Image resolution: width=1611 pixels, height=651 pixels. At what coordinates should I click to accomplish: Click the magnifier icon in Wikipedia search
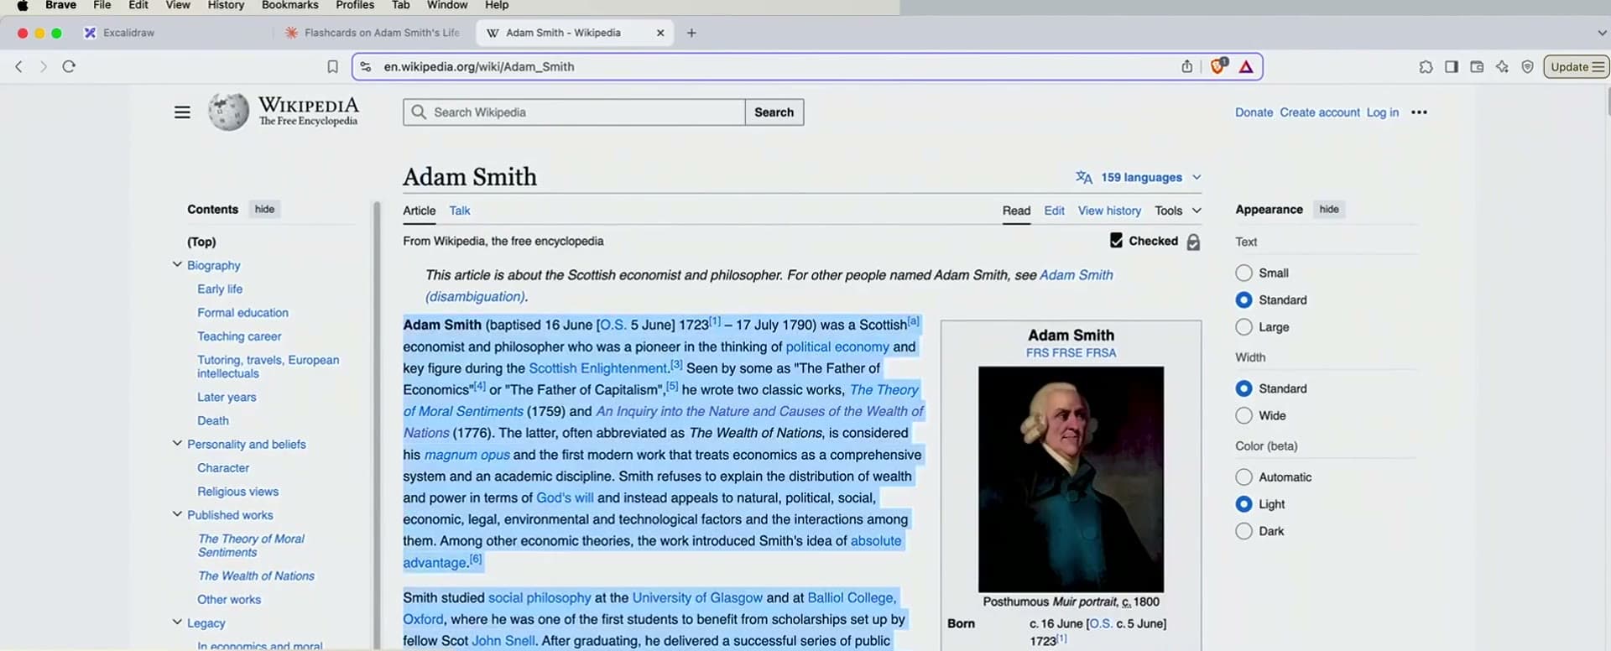pyautogui.click(x=418, y=112)
